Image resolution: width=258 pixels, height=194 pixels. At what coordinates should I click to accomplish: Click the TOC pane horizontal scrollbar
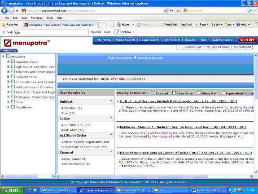22,176
